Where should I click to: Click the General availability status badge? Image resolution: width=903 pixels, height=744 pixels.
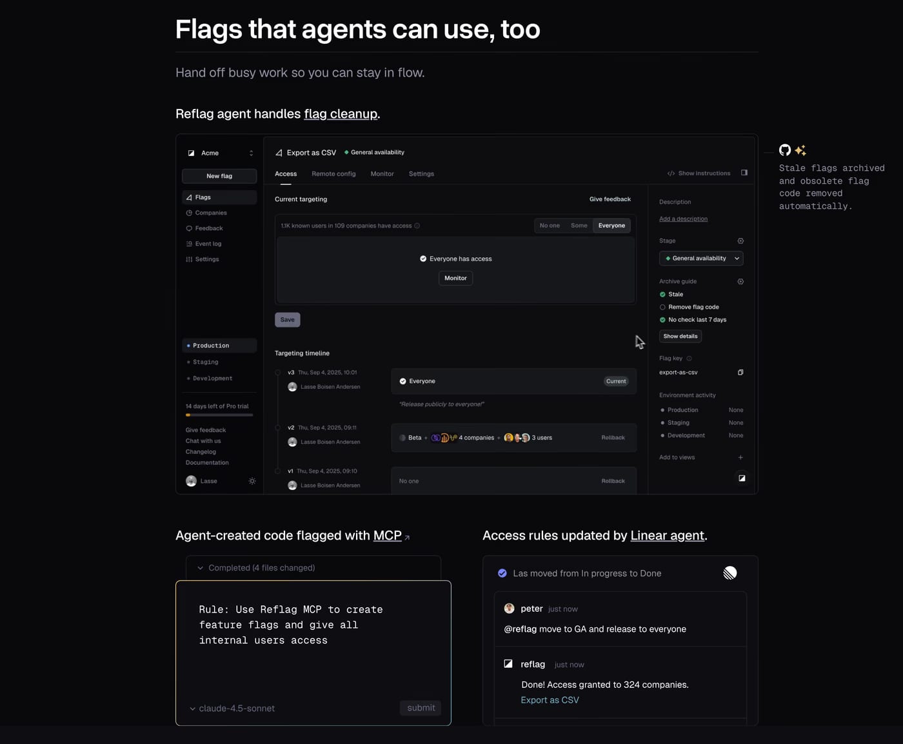click(374, 153)
